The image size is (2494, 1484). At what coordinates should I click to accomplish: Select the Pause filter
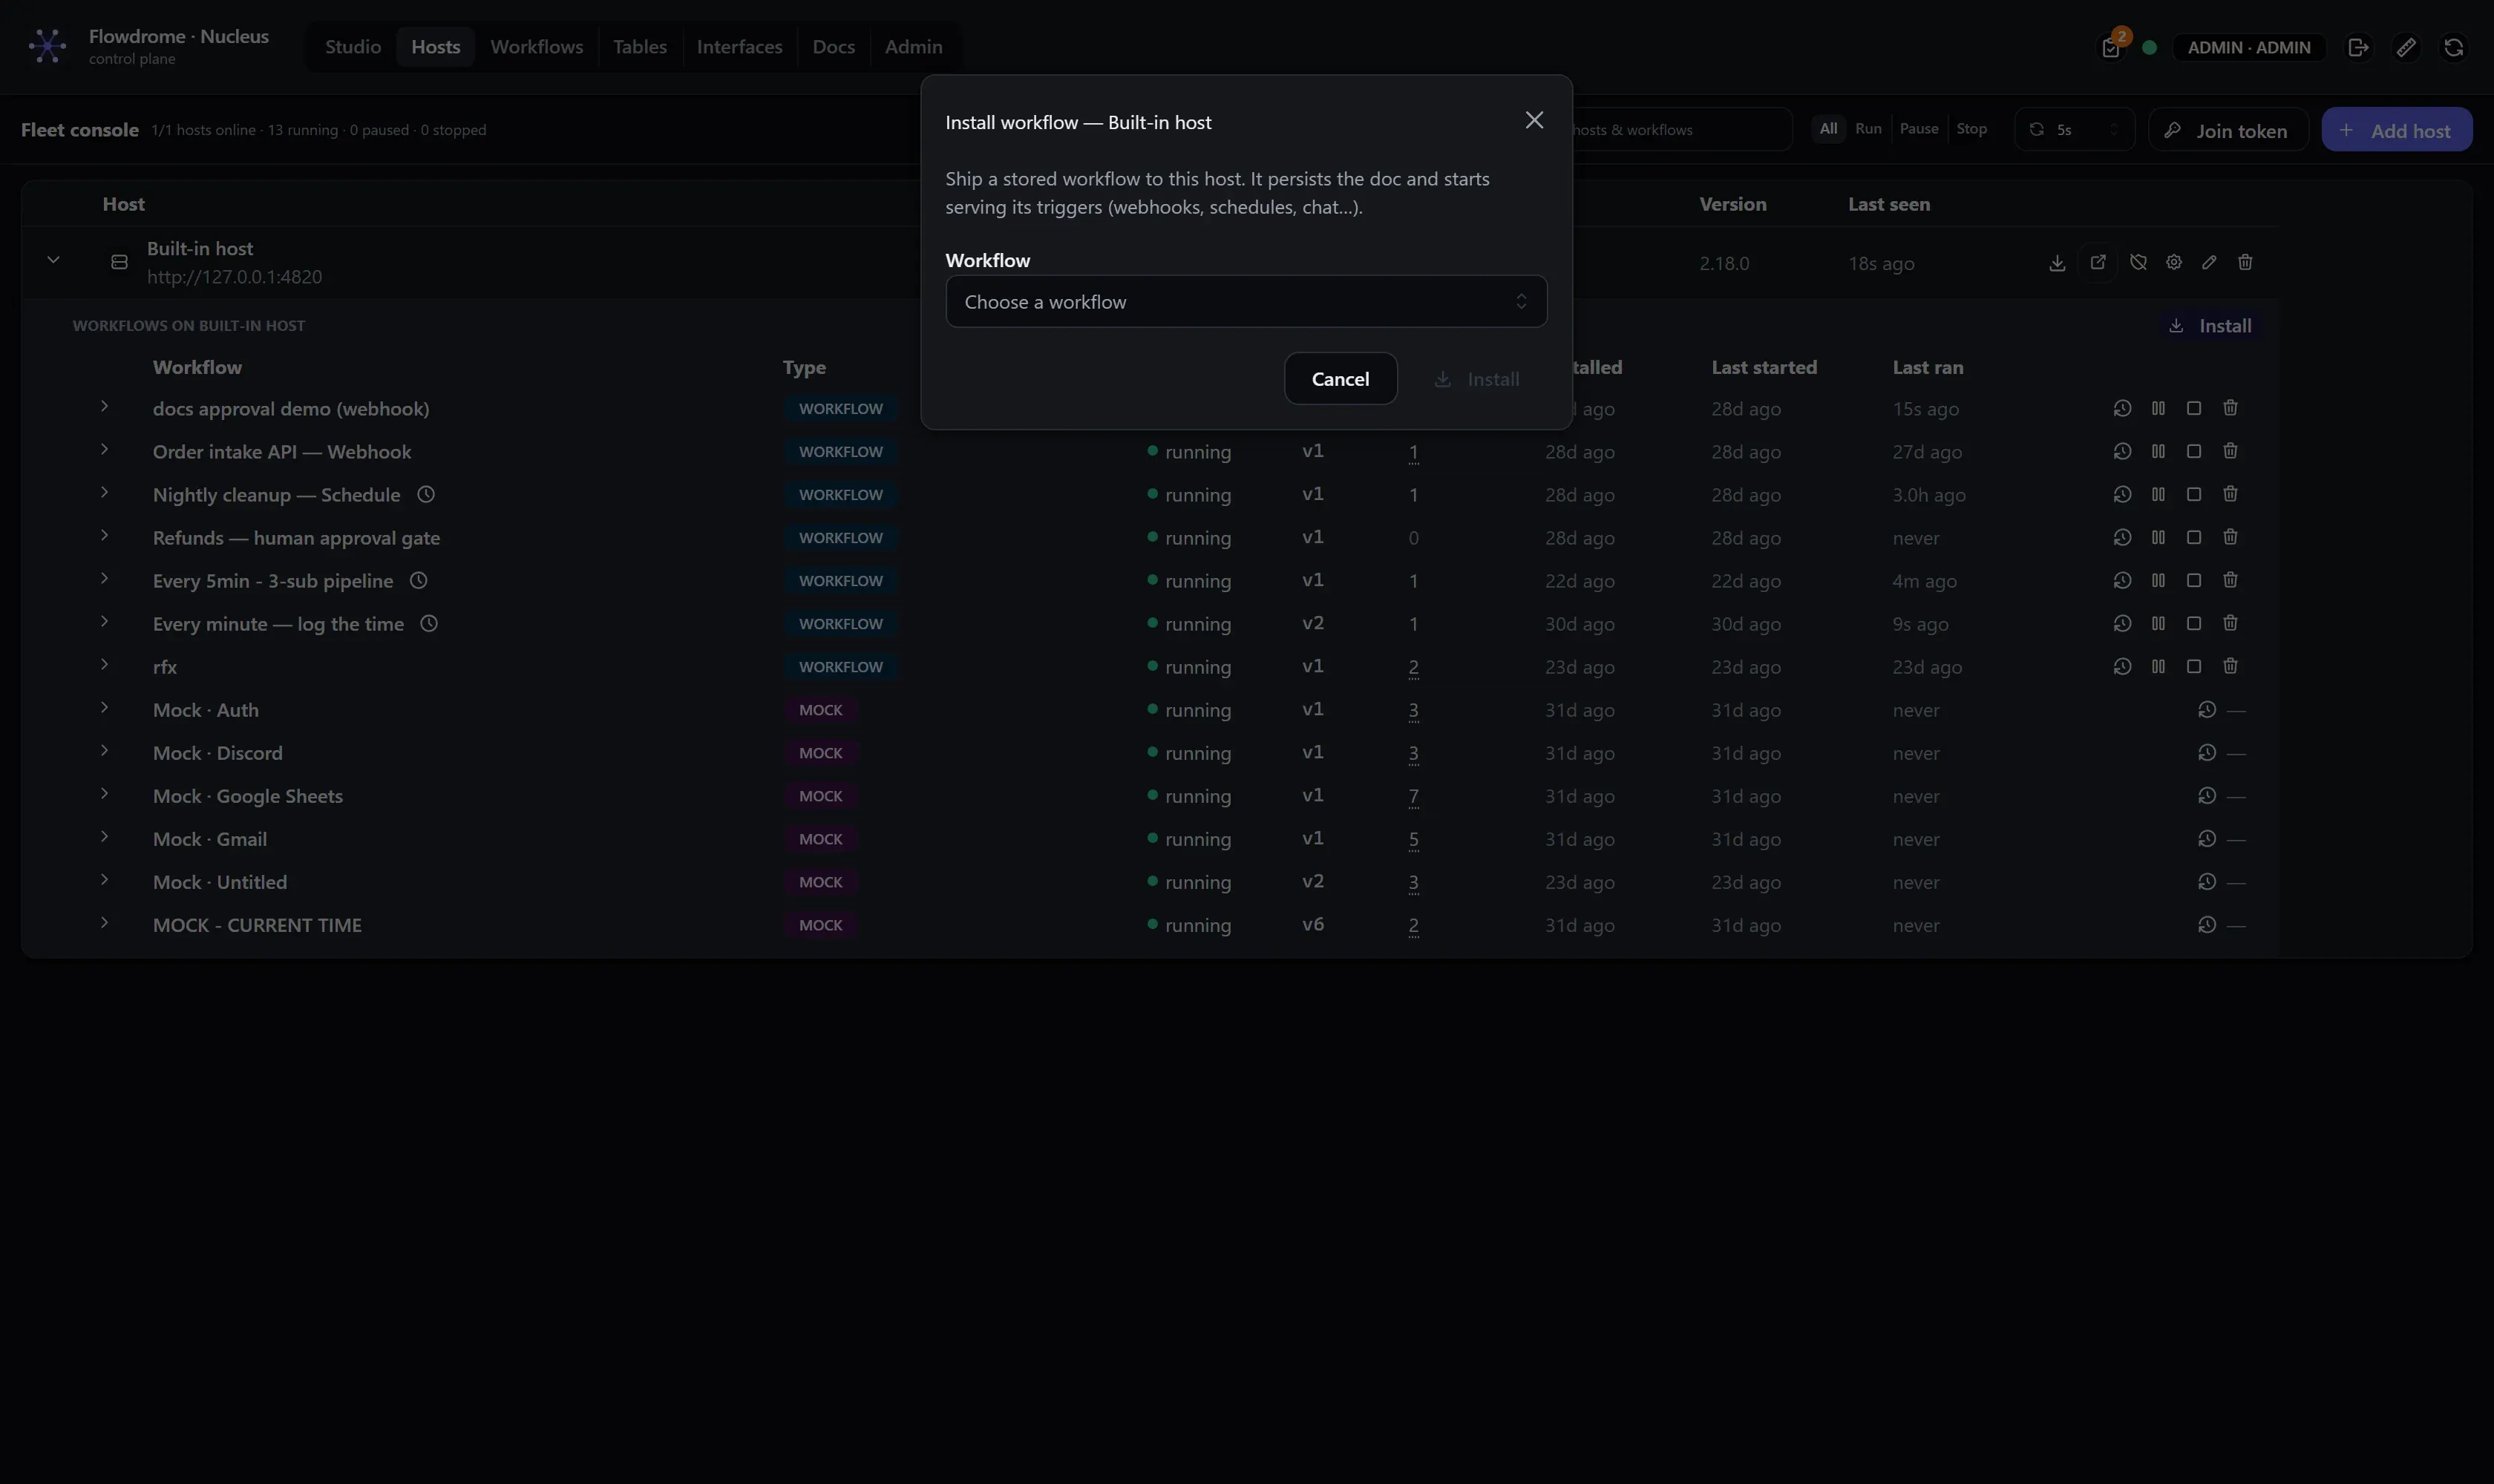pyautogui.click(x=1918, y=128)
